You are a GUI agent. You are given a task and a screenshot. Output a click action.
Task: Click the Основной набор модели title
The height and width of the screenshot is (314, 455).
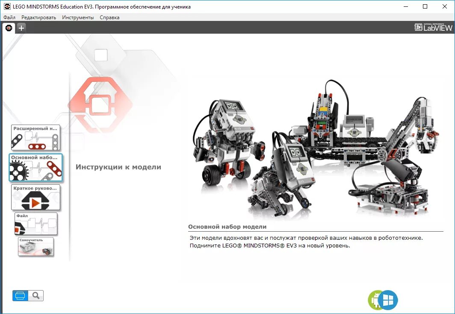point(227,227)
